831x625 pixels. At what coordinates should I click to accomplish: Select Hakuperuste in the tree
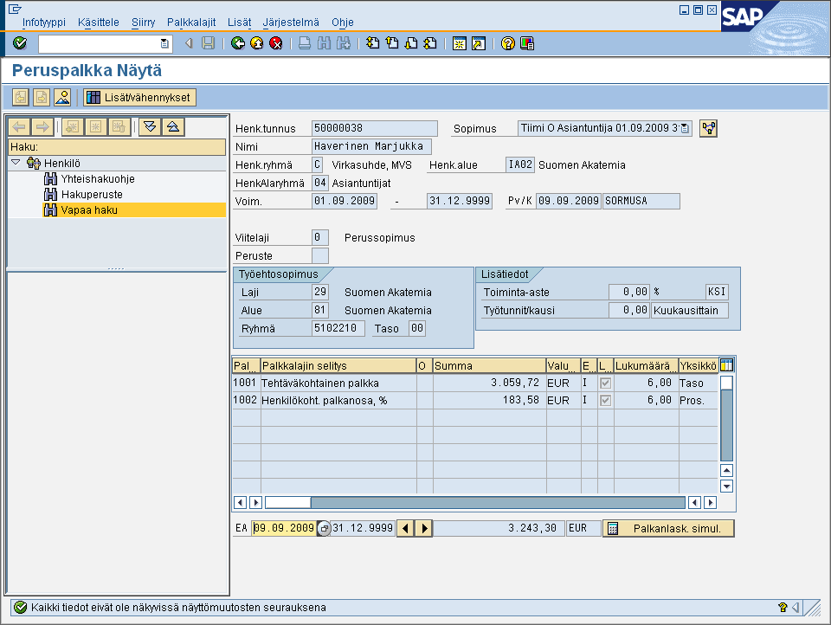click(92, 195)
